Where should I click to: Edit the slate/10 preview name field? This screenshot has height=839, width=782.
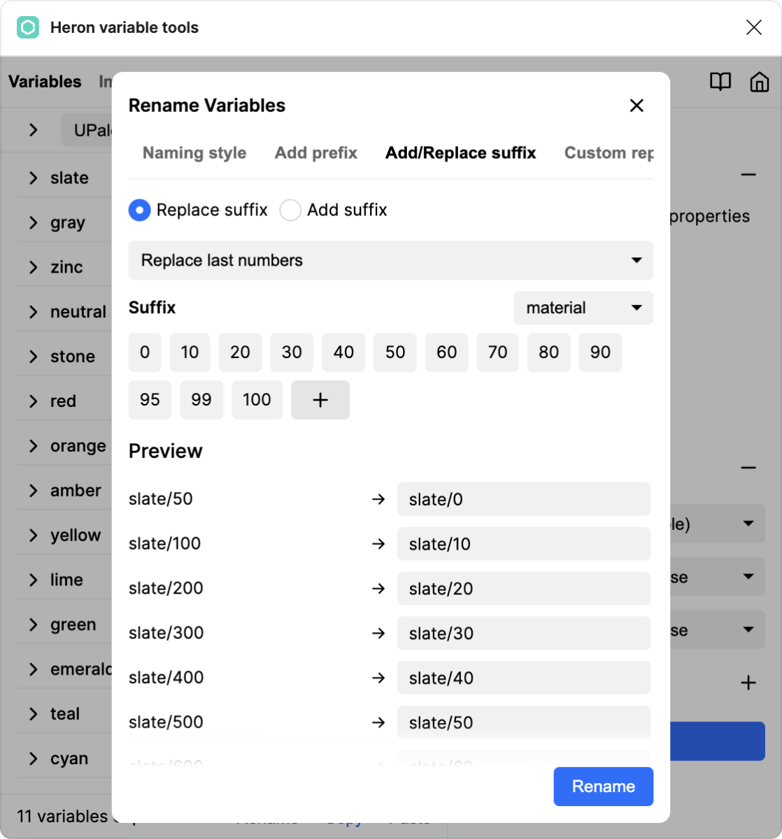[523, 544]
